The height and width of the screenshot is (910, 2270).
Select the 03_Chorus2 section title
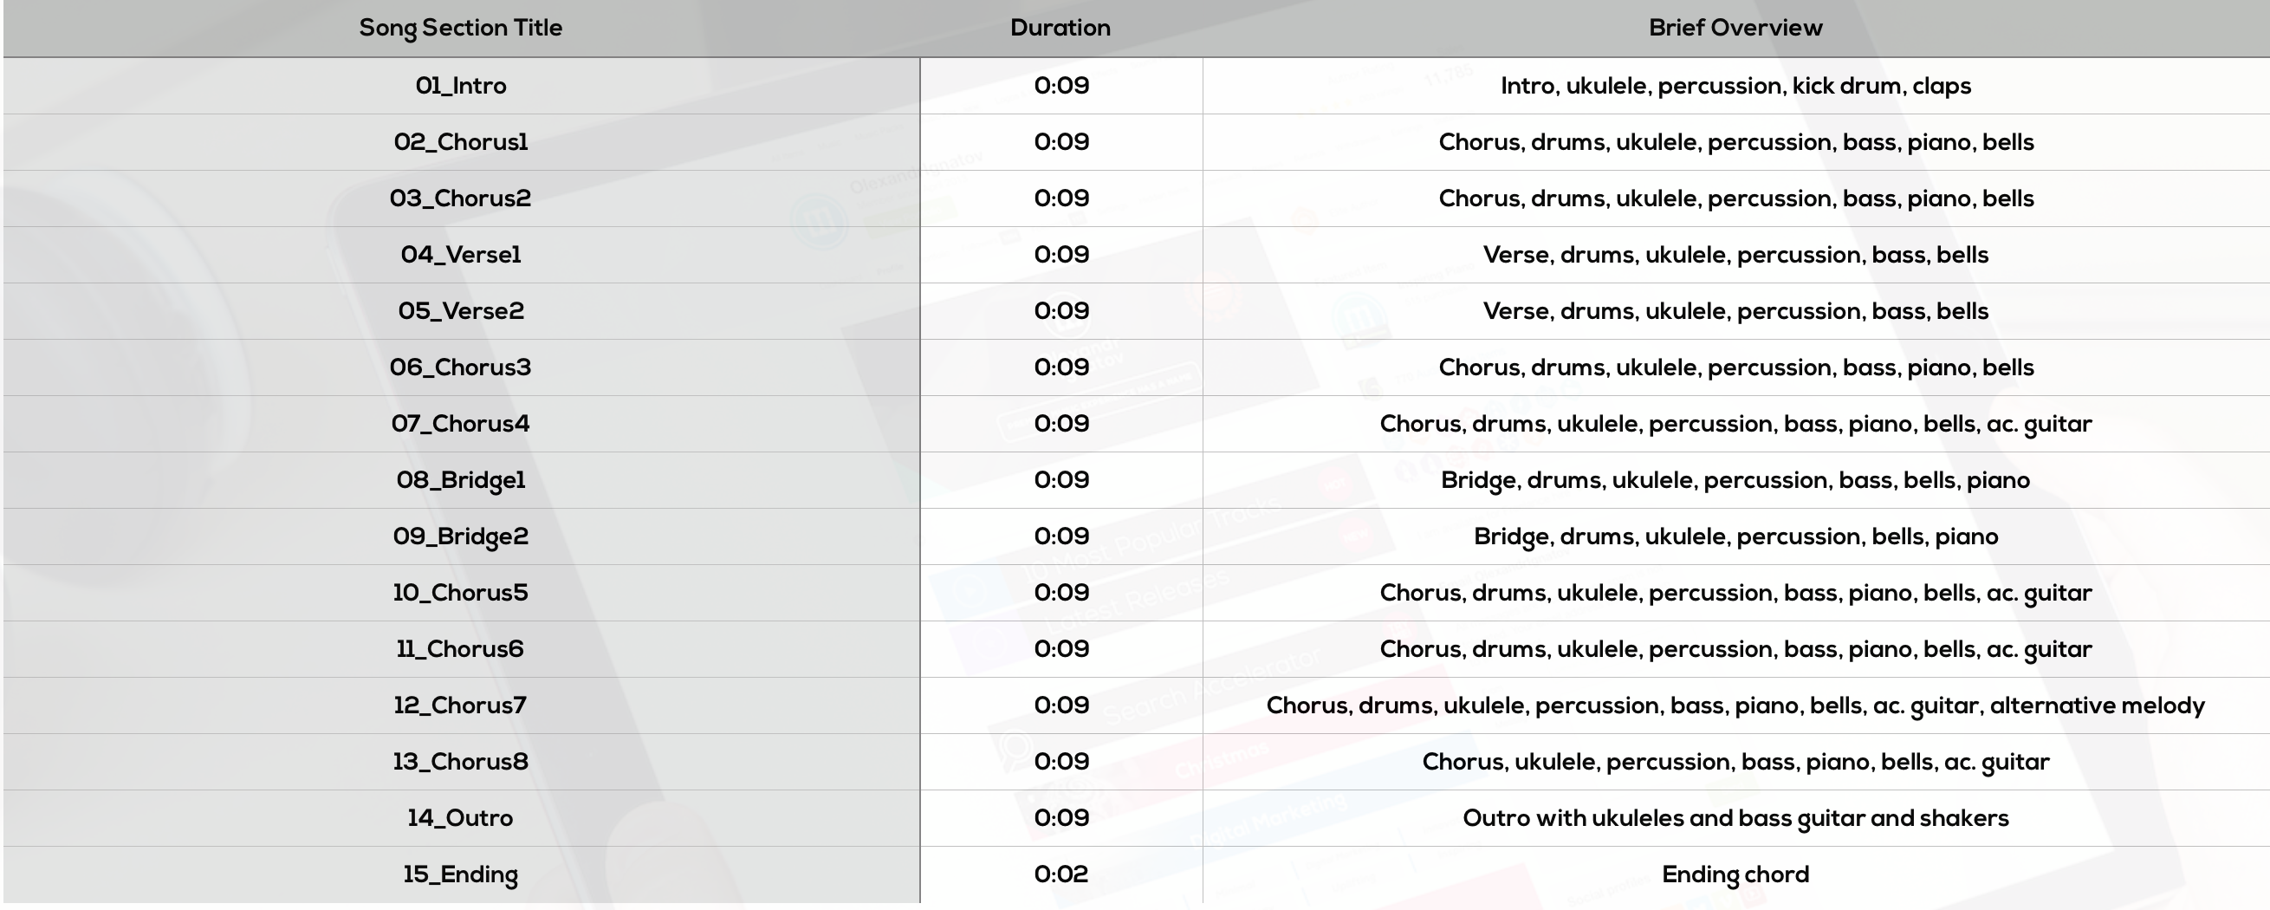(461, 198)
